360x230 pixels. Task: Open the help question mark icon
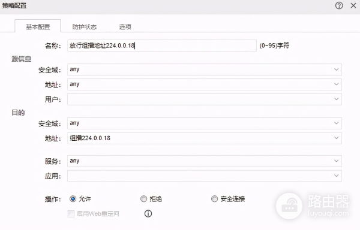[x=339, y=5]
